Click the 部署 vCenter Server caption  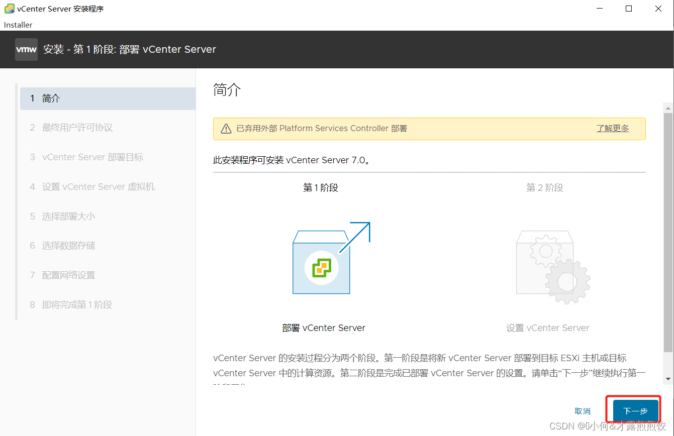pyautogui.click(x=324, y=328)
